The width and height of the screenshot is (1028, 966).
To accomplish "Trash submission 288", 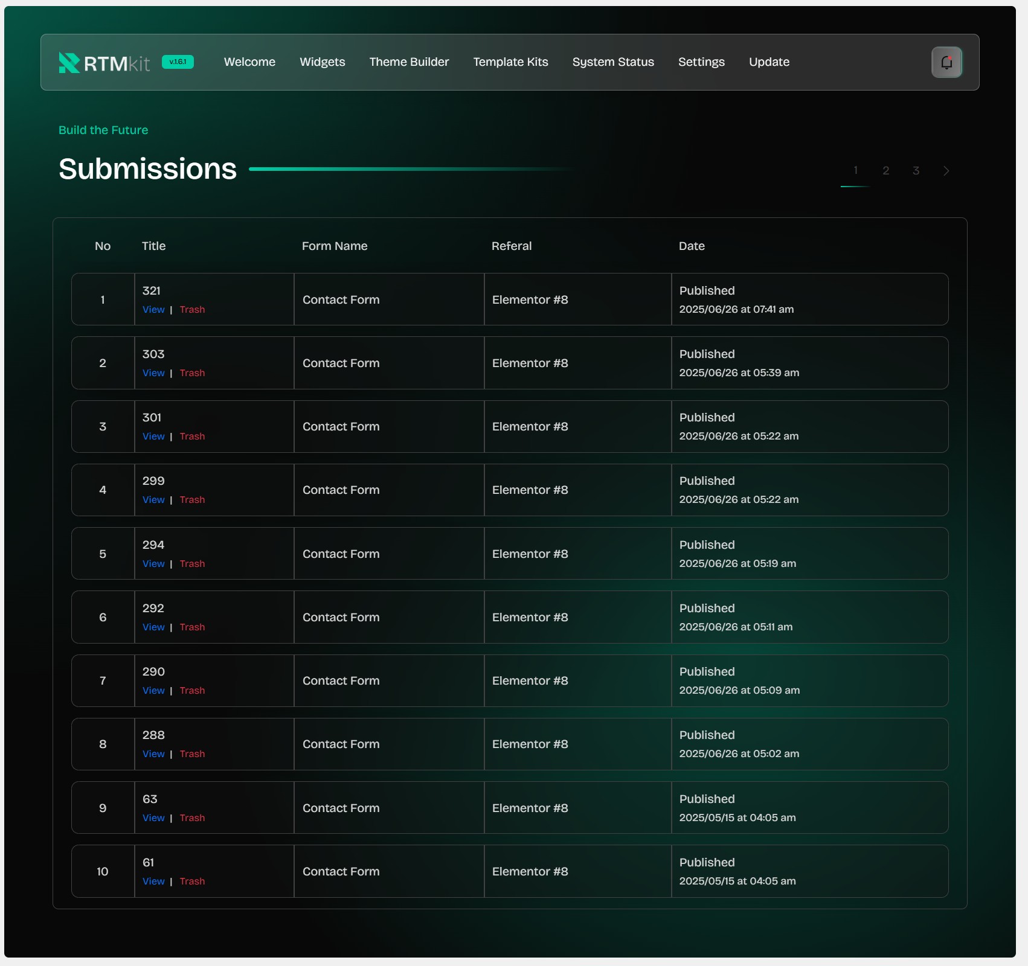I will [x=192, y=754].
